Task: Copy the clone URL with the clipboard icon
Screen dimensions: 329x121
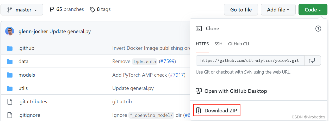Action: [x=312, y=60]
